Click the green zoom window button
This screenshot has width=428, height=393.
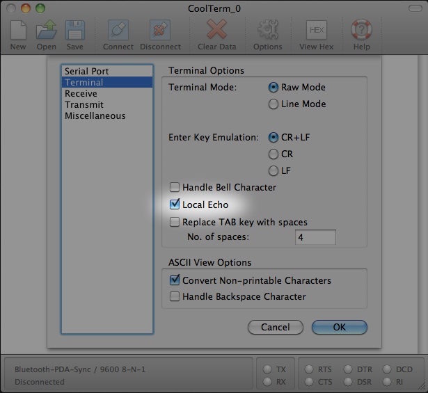click(40, 8)
